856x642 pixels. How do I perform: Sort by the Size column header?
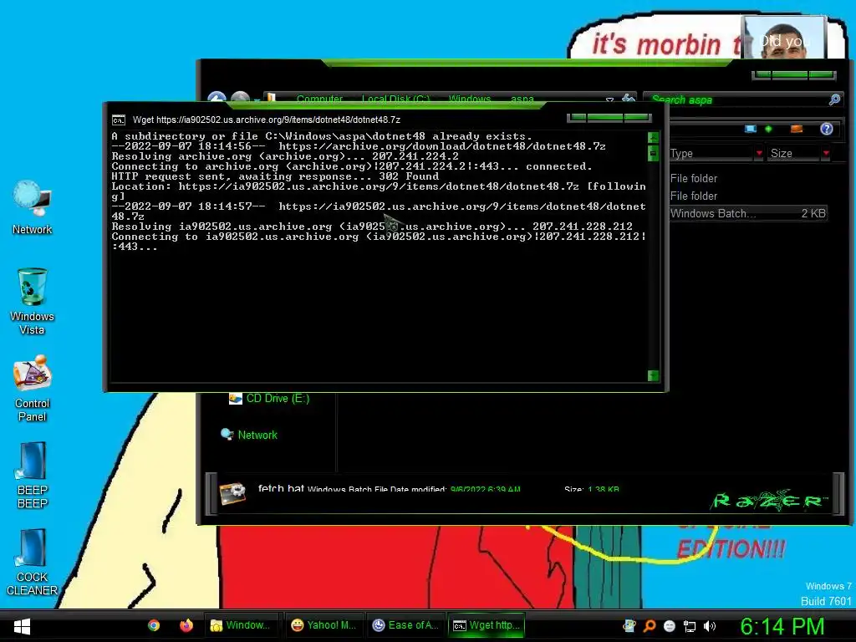[x=794, y=154]
